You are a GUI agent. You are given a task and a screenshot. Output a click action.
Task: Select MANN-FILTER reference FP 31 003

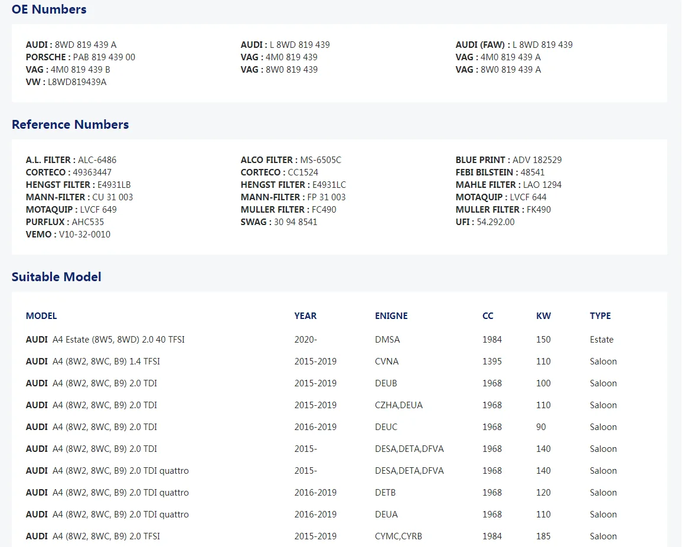point(293,197)
